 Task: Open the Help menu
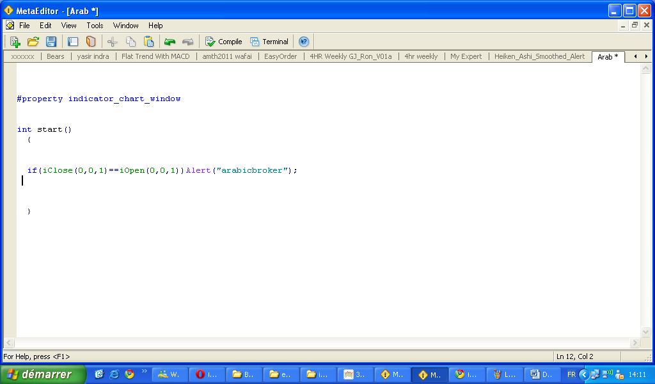155,26
